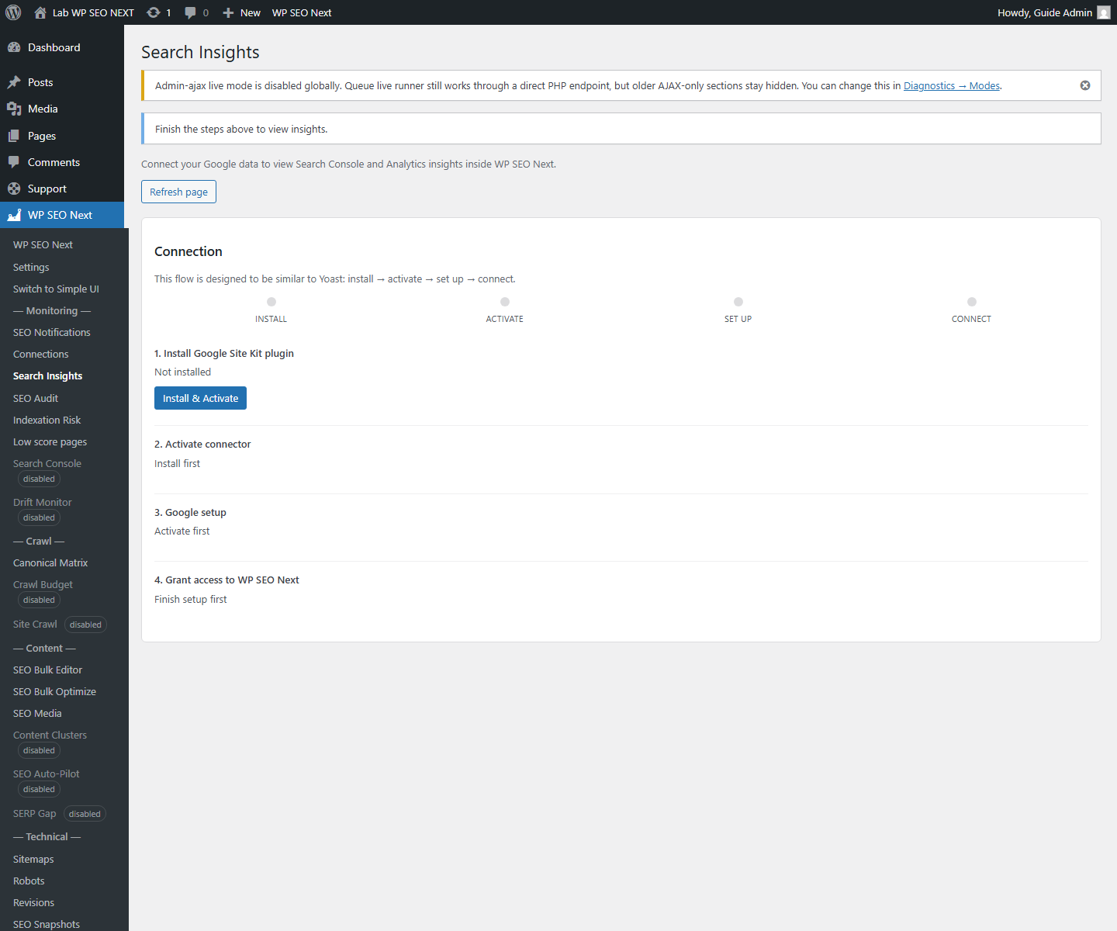
Task: Follow the Diagnostics → Modes link
Action: coord(952,85)
